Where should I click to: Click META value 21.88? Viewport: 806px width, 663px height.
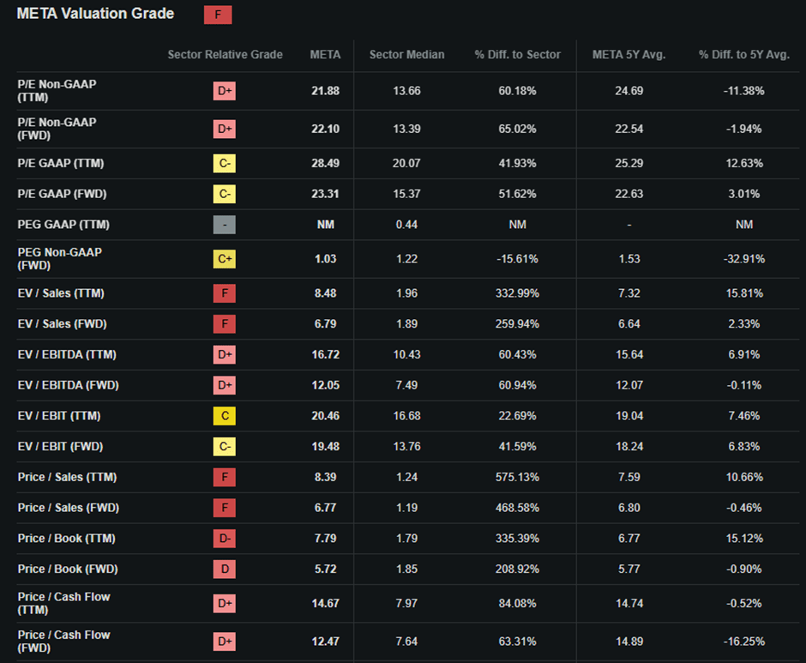[325, 91]
